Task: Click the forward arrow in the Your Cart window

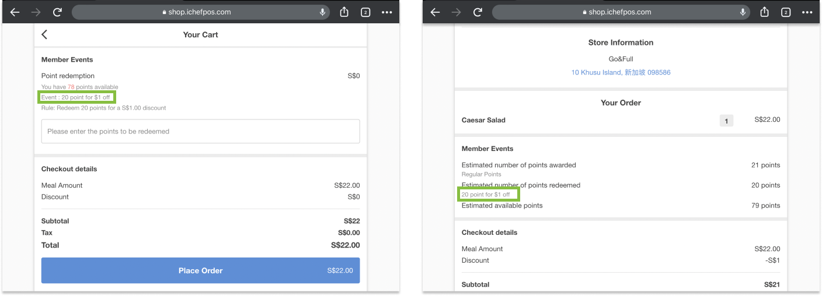Action: [36, 12]
